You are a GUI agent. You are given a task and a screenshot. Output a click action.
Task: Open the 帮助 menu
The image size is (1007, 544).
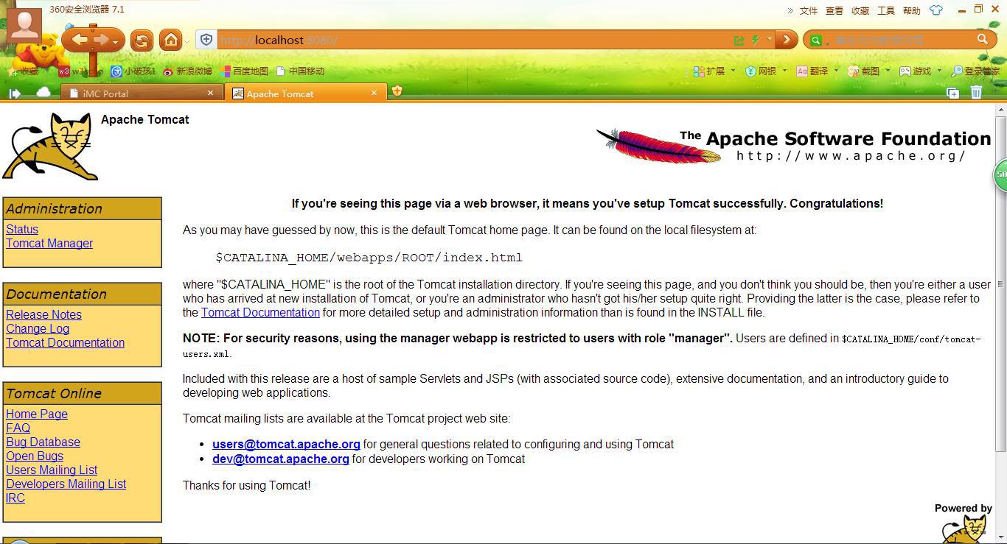912,10
